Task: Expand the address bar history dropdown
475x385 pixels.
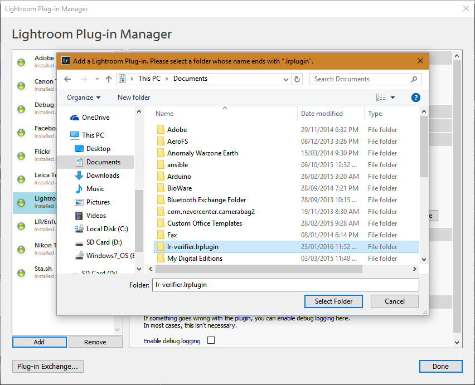Action: (285, 79)
